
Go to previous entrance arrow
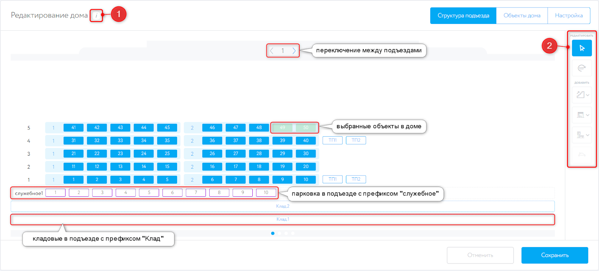pos(272,51)
